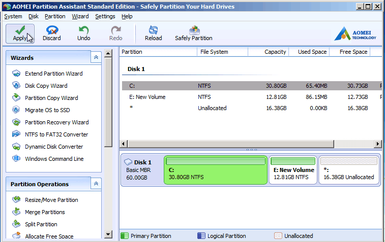Screen dimensions: 385x242
Task: Collapse the Partition Operations panel
Action: (96, 184)
